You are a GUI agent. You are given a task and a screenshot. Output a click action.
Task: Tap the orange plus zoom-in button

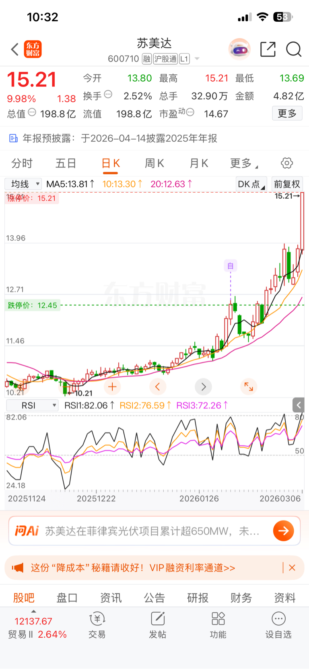coord(112,387)
